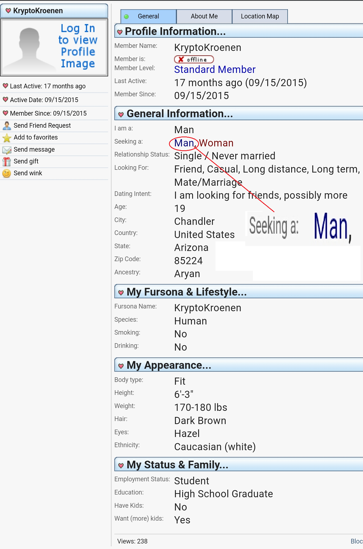Open the Location Map tab
This screenshot has width=363, height=549.
point(260,17)
